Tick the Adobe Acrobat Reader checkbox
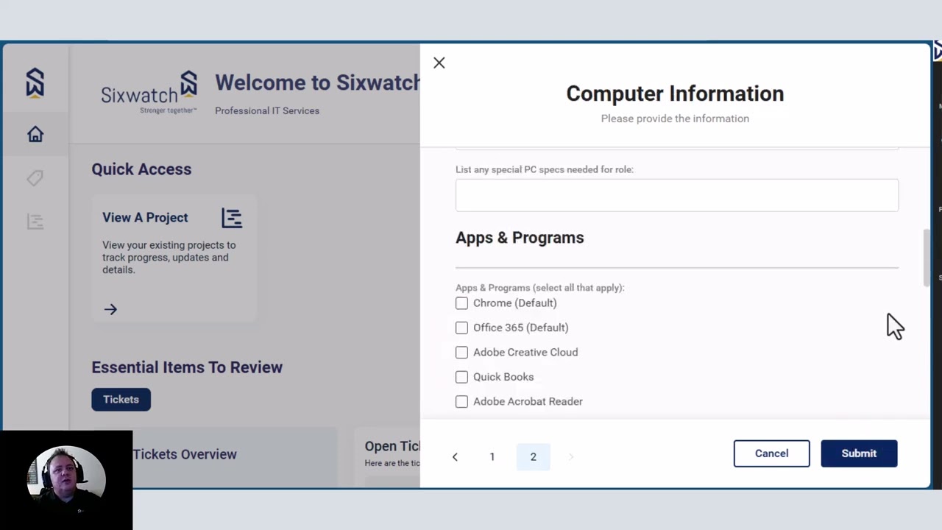 (x=461, y=402)
